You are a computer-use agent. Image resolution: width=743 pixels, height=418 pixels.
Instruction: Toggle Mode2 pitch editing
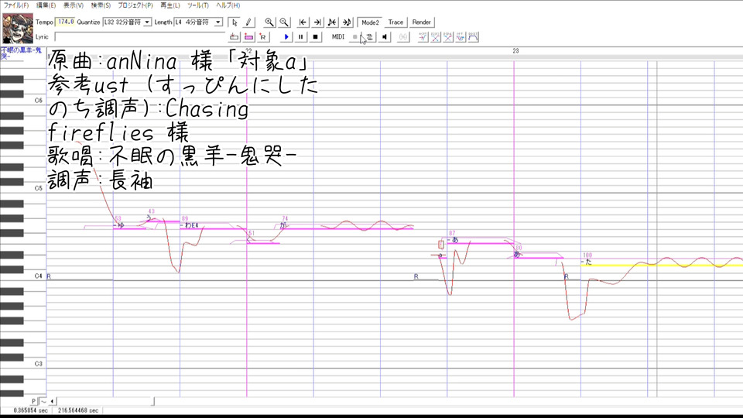(370, 22)
